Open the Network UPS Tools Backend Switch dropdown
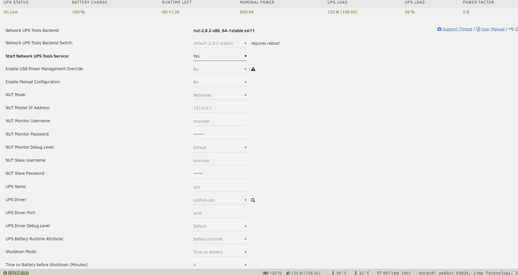 220,43
